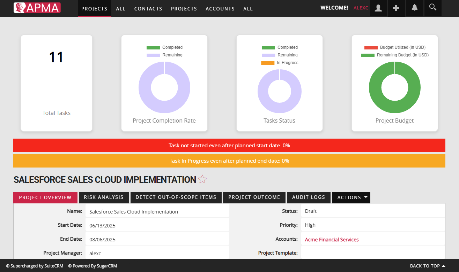Click Back To Top link
Viewport: 459px width, 272px height.
[428, 266]
